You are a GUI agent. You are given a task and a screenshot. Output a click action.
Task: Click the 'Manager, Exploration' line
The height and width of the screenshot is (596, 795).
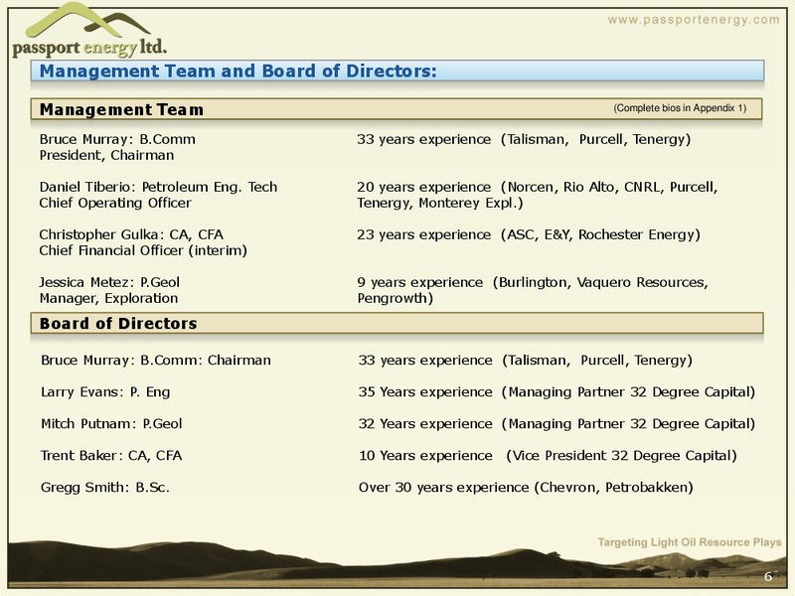click(108, 298)
